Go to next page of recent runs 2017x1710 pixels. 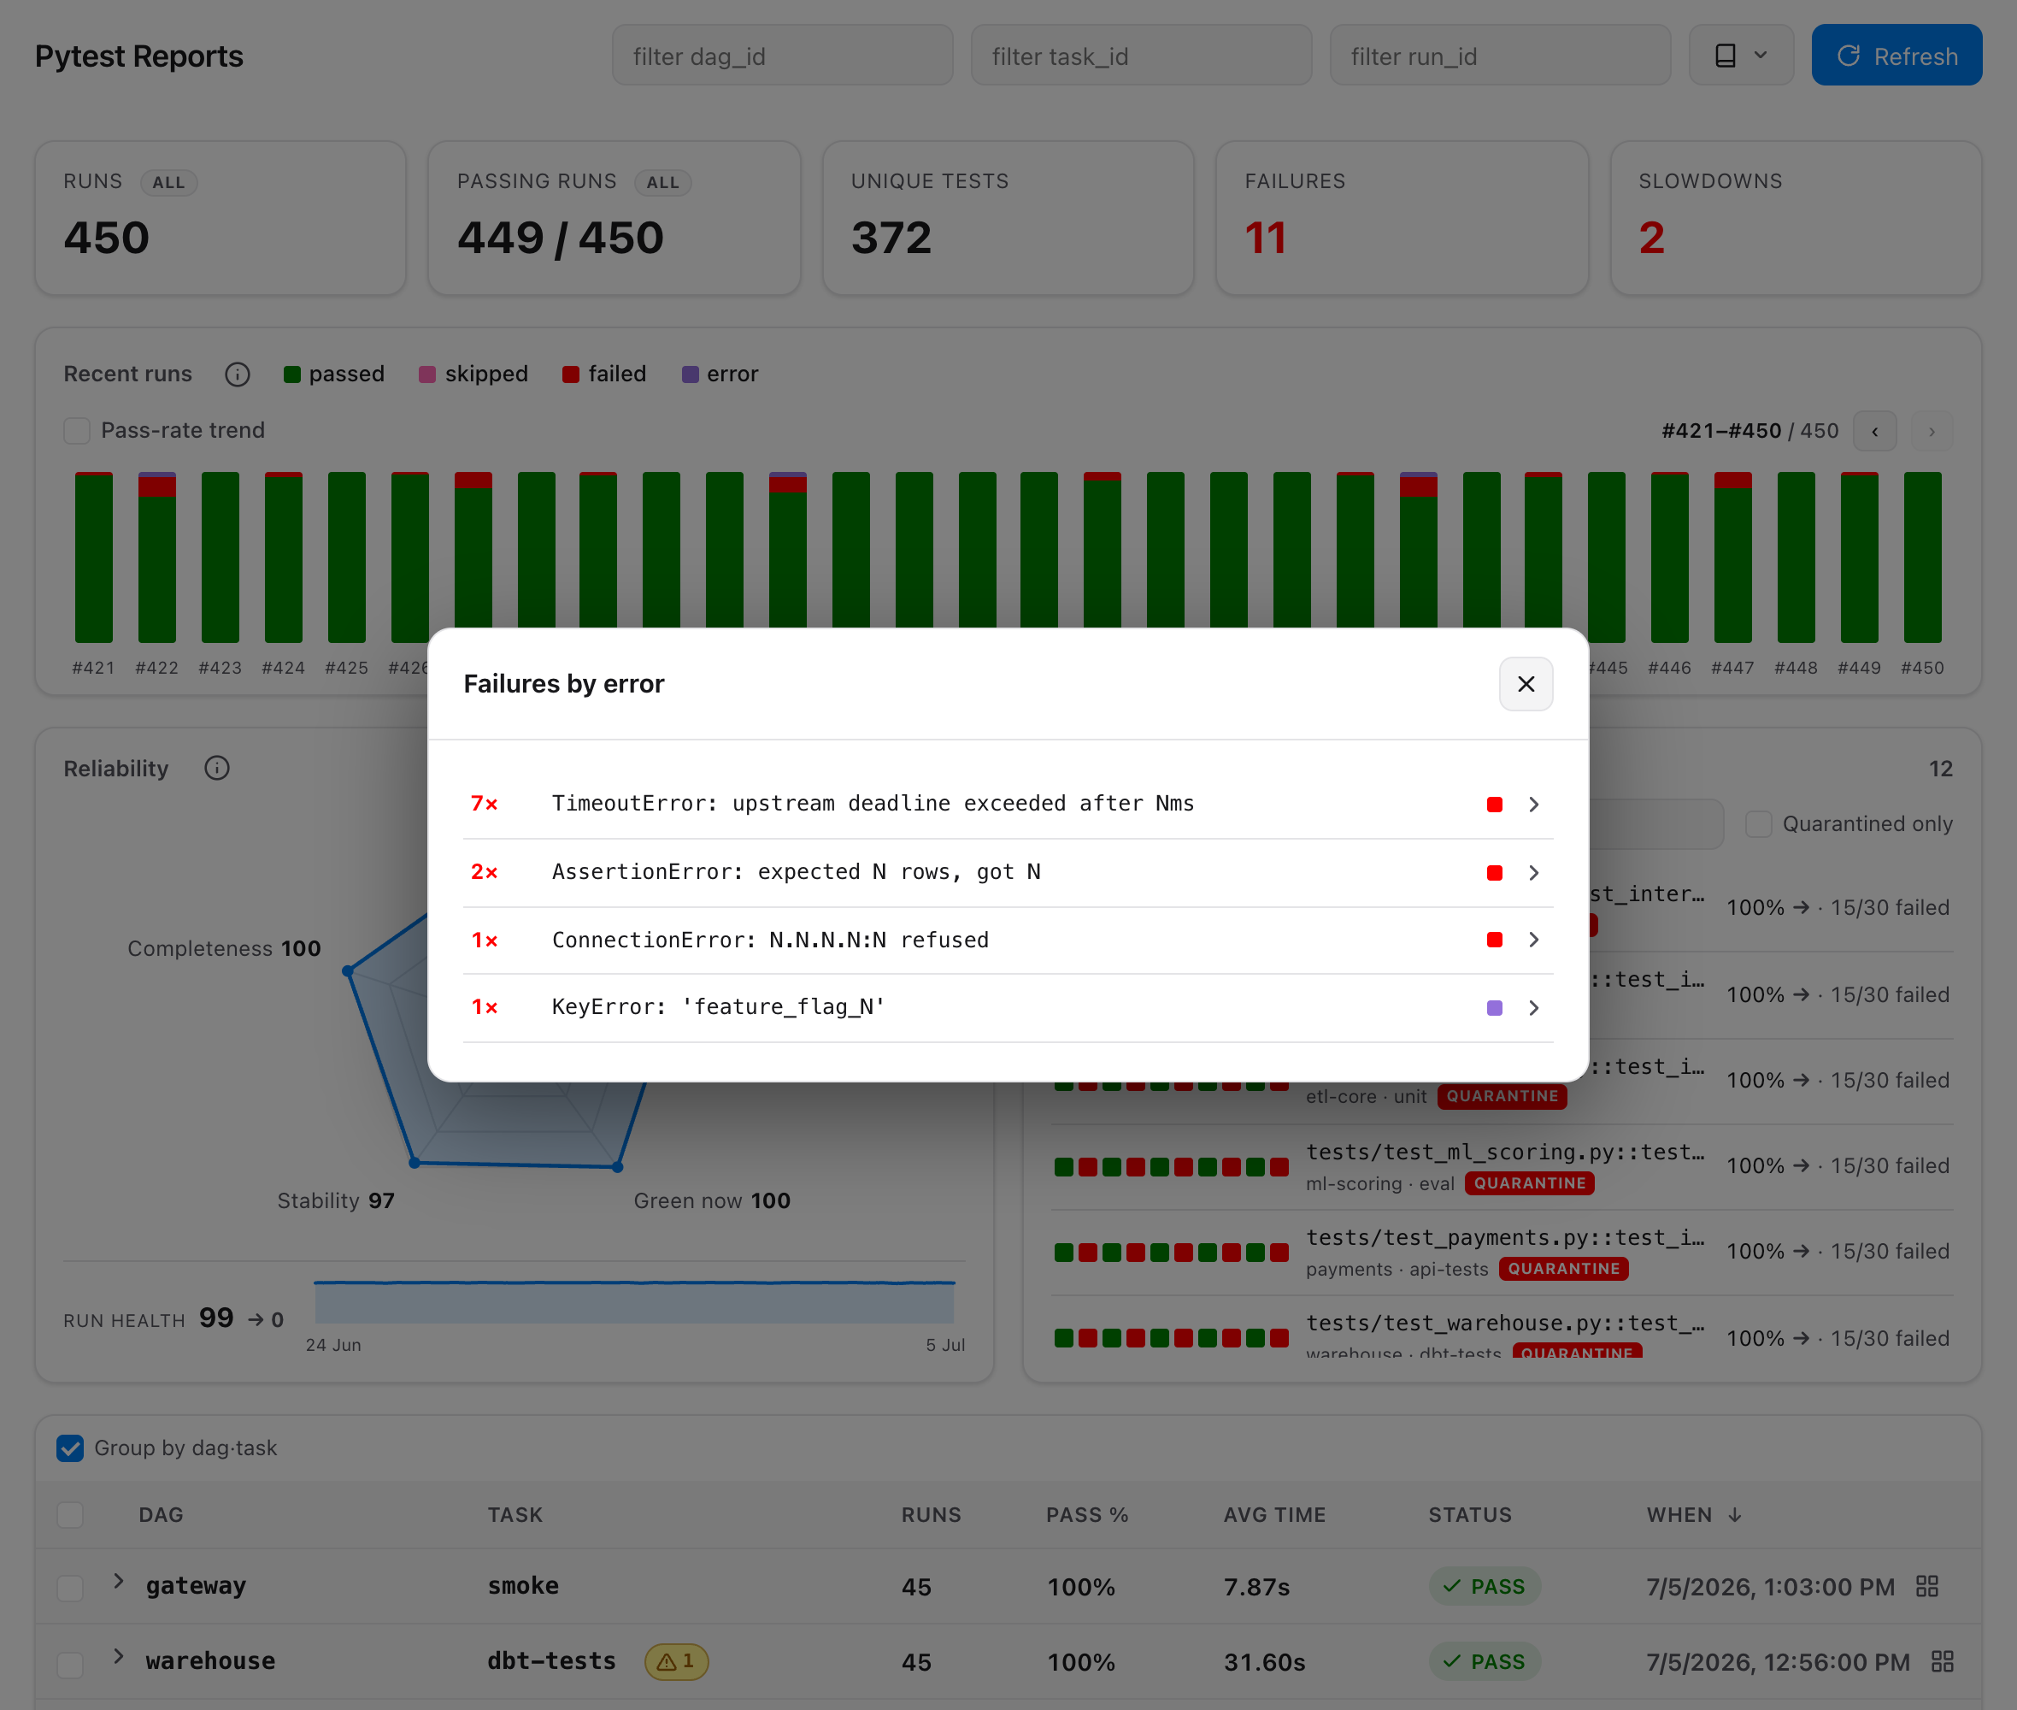click(1932, 432)
